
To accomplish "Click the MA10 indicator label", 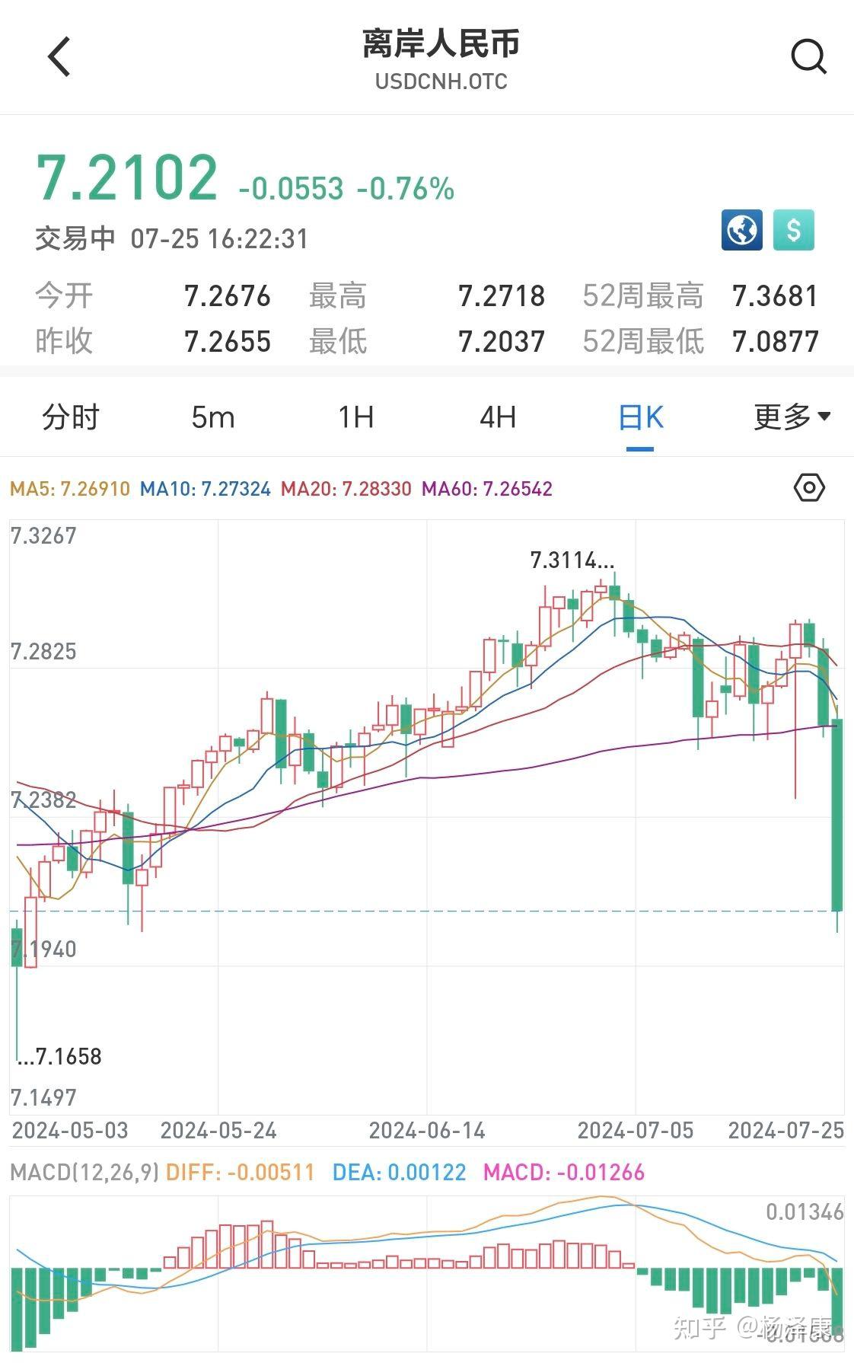I will click(206, 489).
